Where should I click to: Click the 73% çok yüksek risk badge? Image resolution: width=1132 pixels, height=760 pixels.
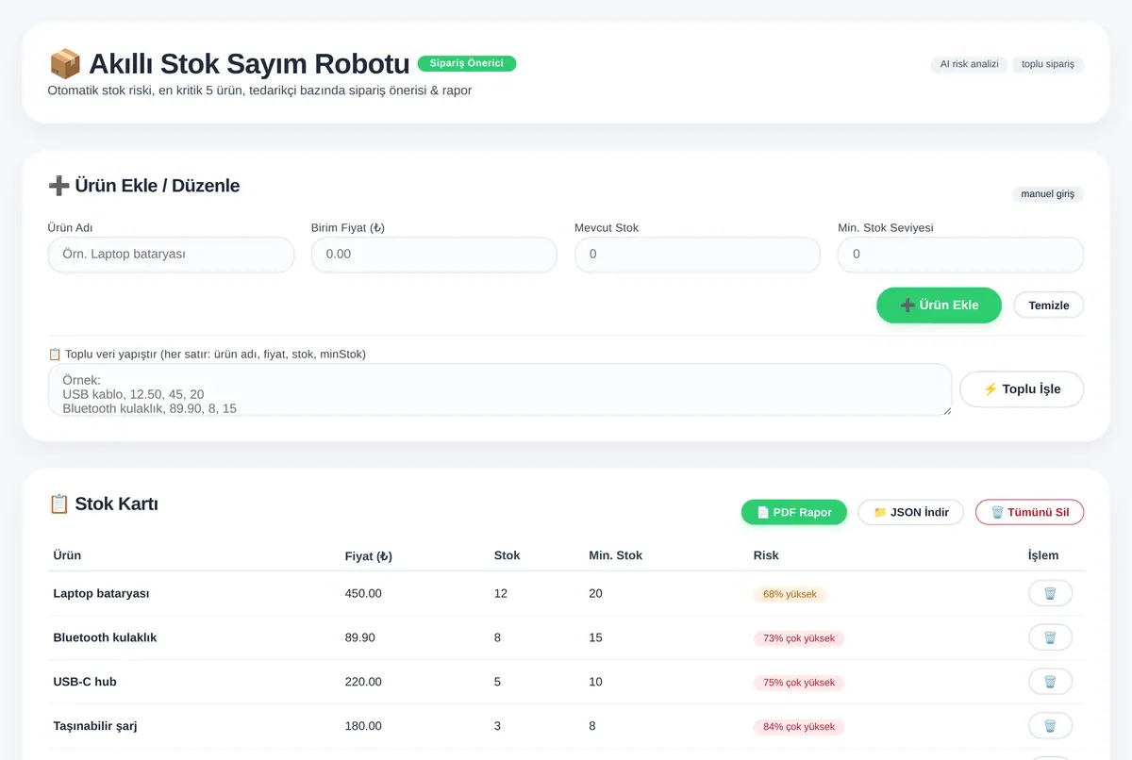[x=799, y=638]
